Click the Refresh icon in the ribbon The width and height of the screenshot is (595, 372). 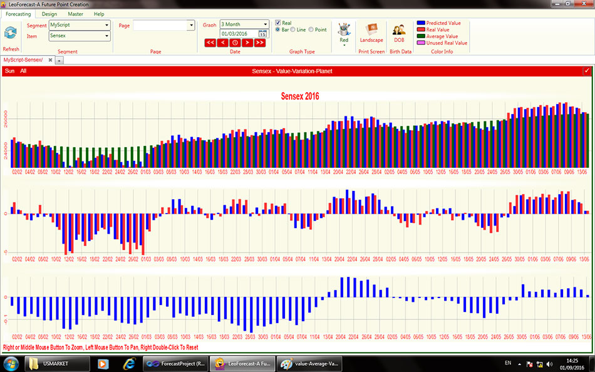10,33
